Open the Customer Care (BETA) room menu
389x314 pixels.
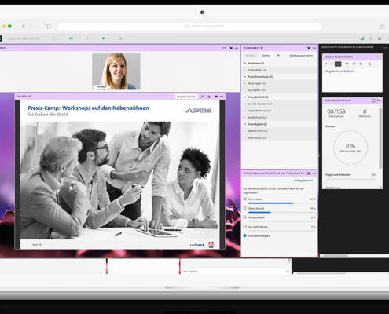(x=25, y=38)
